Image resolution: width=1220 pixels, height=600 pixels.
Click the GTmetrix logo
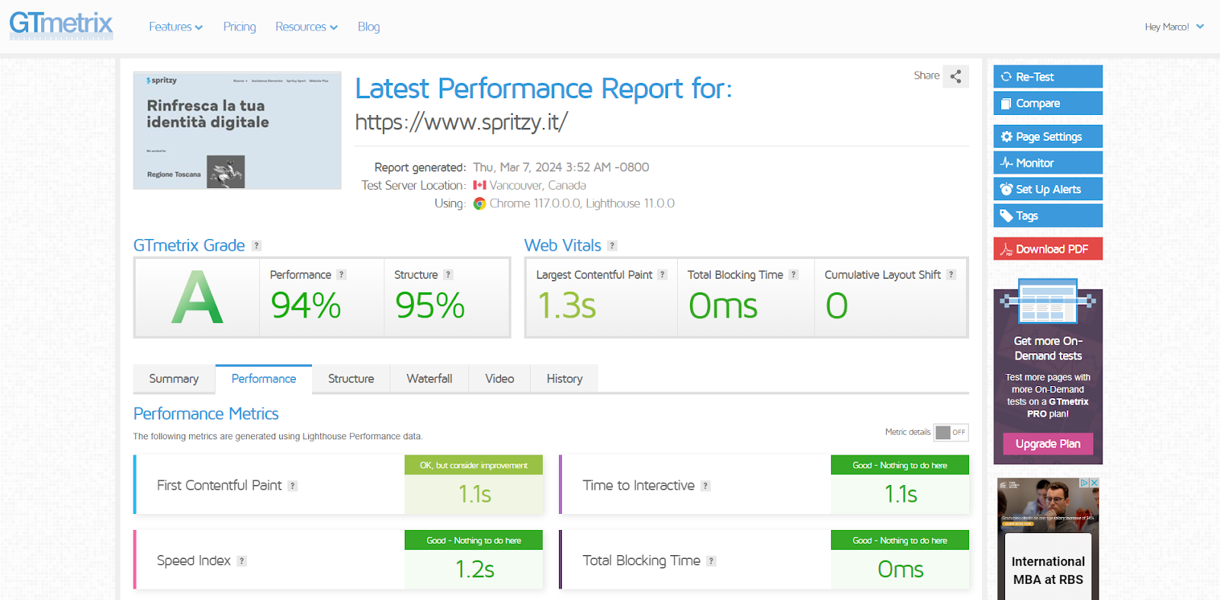click(x=61, y=24)
